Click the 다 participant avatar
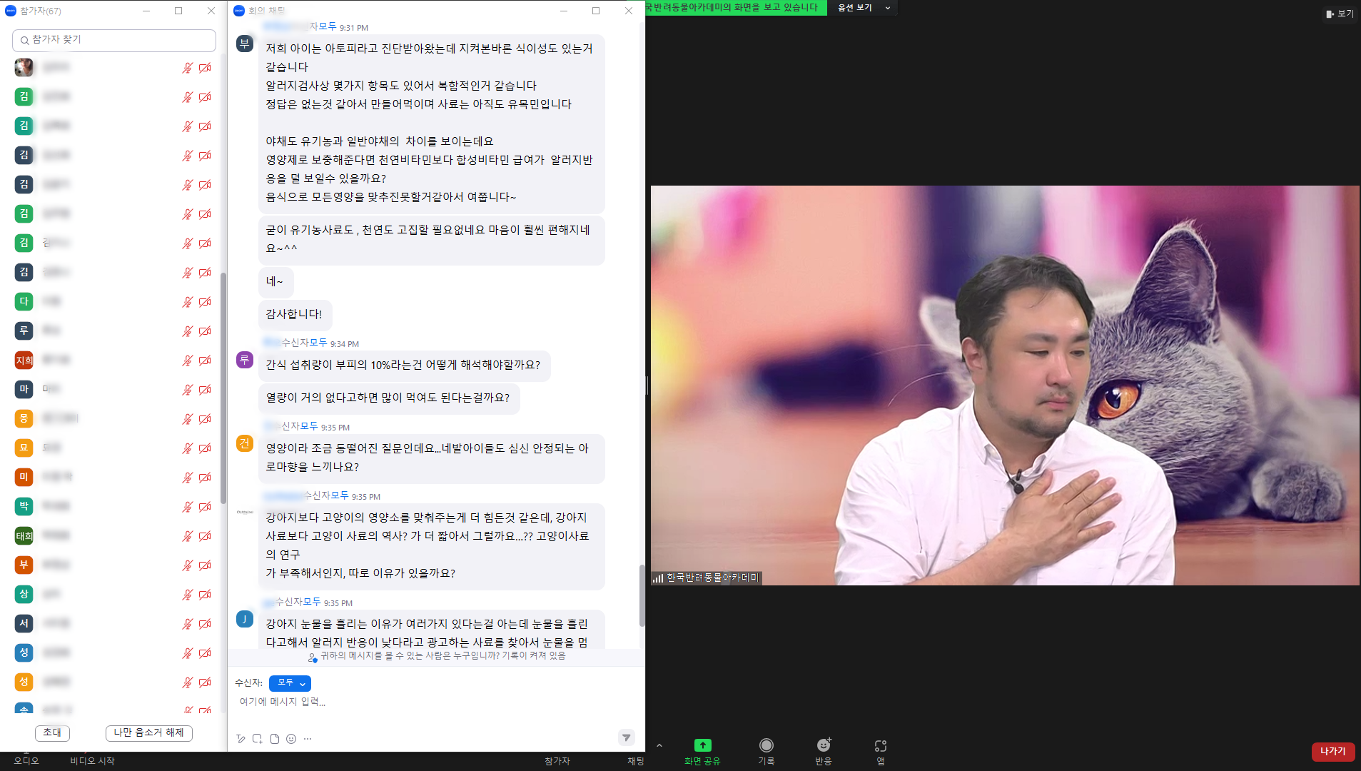The height and width of the screenshot is (771, 1361). coord(24,301)
